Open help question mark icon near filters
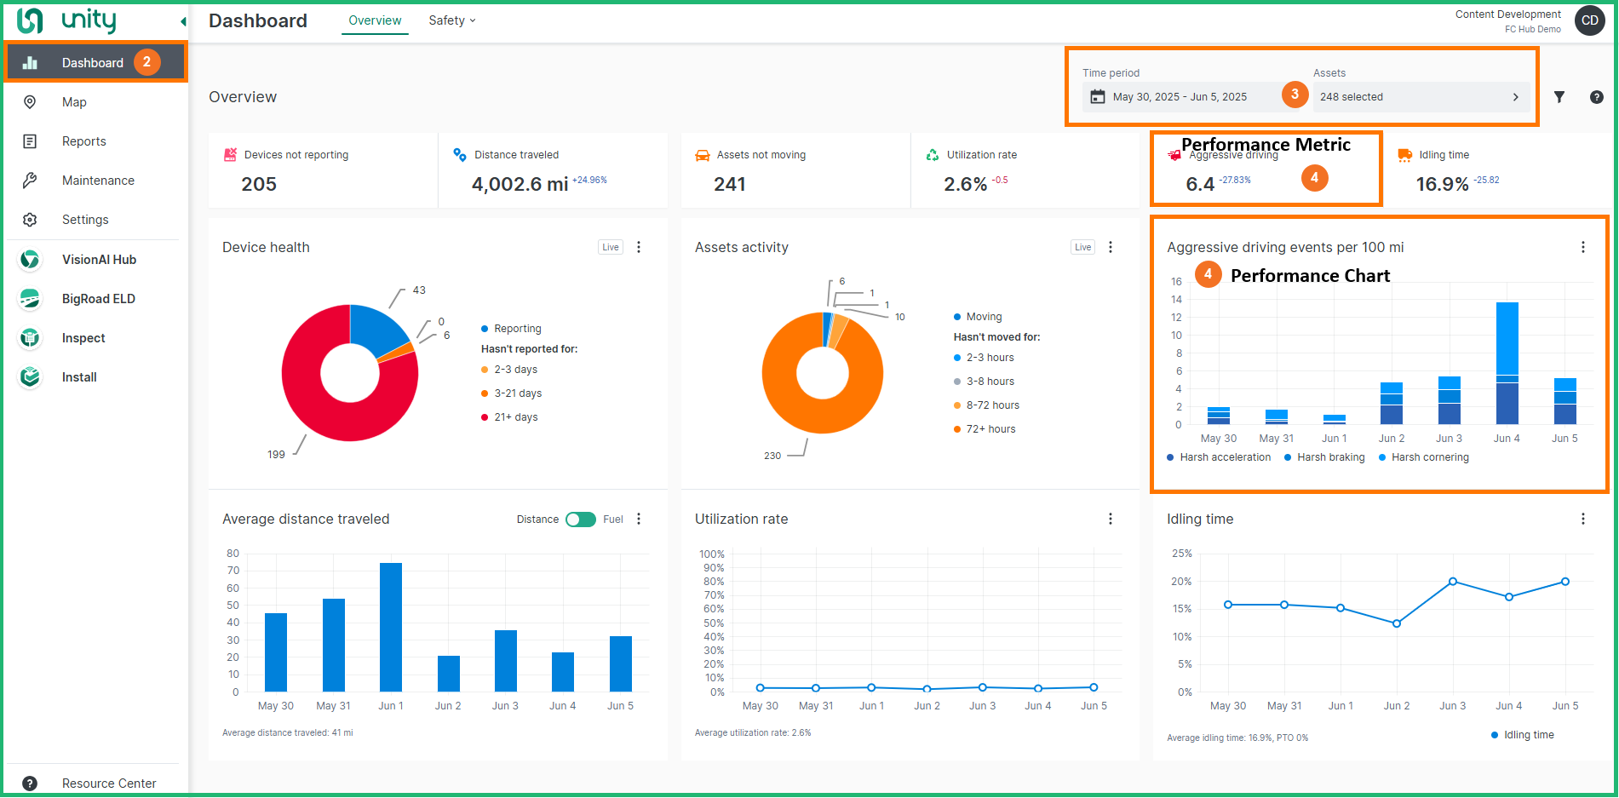 1596,97
